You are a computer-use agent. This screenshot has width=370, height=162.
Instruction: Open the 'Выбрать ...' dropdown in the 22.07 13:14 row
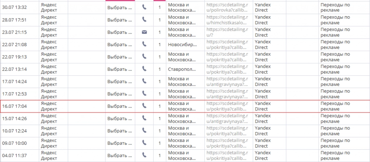coord(120,69)
